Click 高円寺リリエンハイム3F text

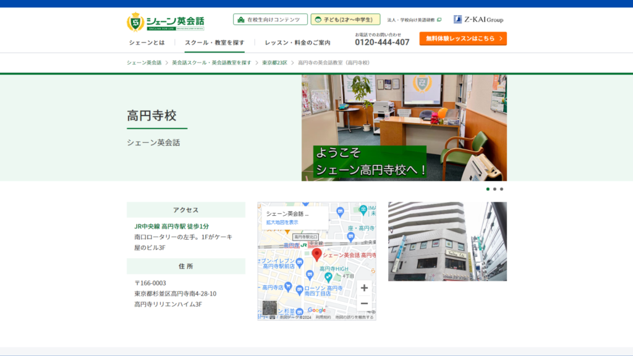point(168,304)
